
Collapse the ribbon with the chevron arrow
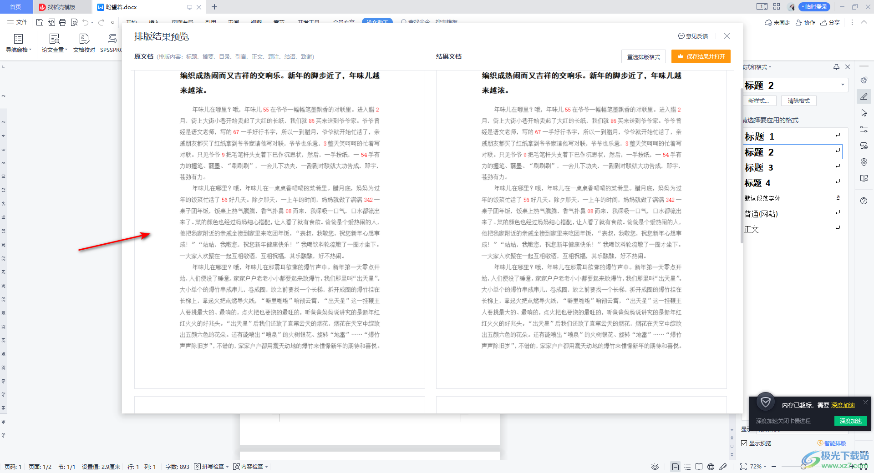coord(864,22)
